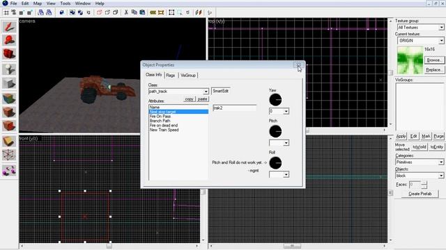Click the Load window state icon
Image resolution: width=446 pixels, height=250 pixels.
coord(40,12)
